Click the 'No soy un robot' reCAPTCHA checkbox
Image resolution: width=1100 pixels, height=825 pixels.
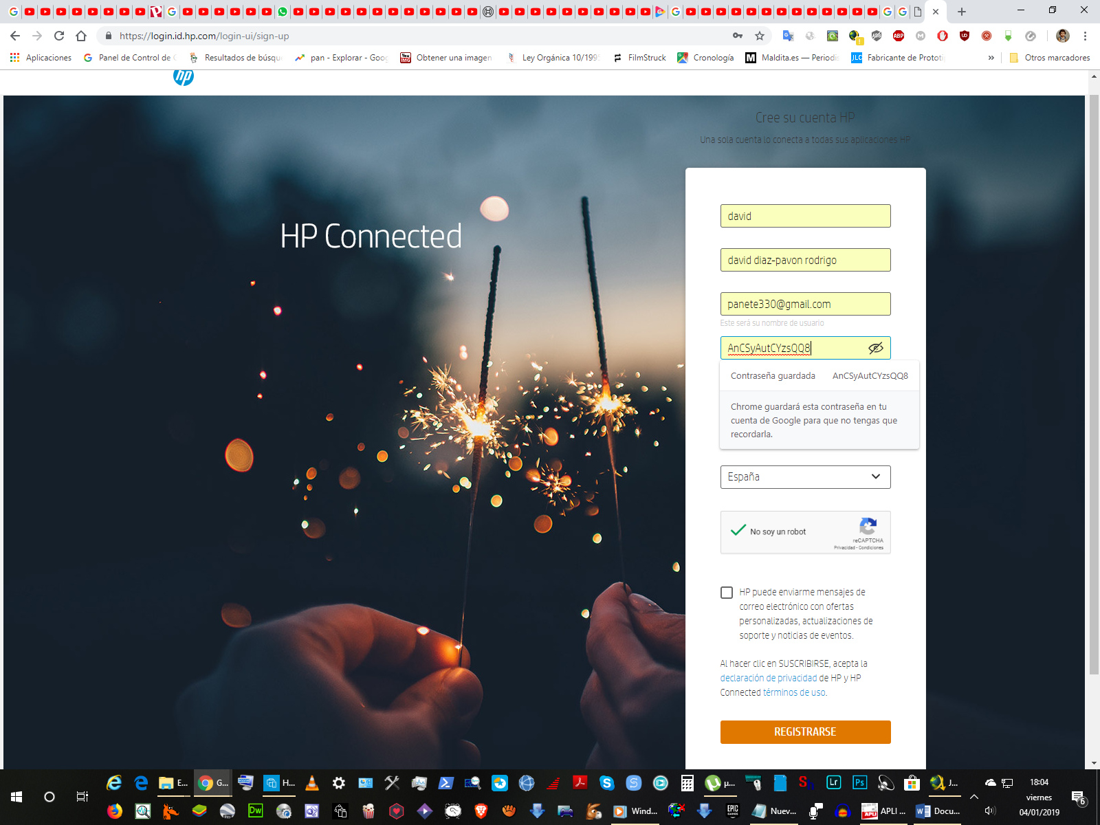coord(738,531)
